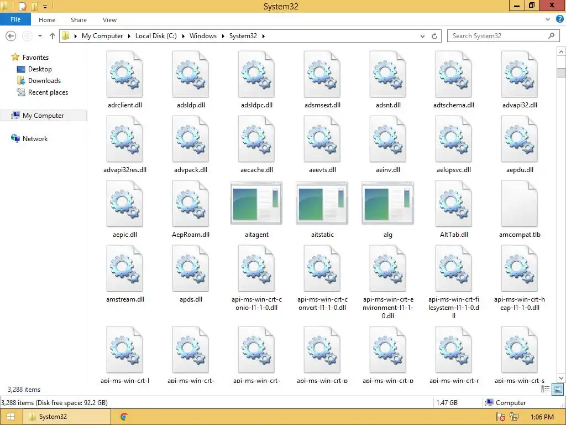Open Downloads in the navigation pane

(x=44, y=81)
